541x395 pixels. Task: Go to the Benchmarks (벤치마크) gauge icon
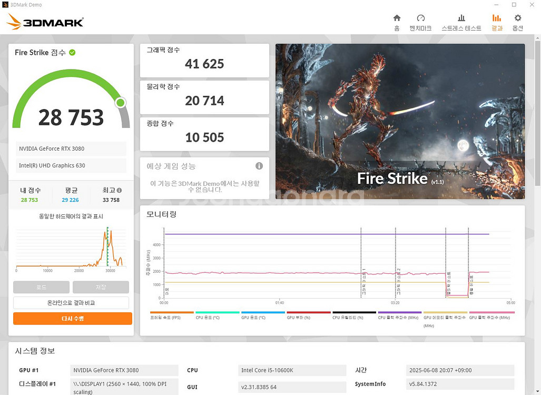coord(420,18)
